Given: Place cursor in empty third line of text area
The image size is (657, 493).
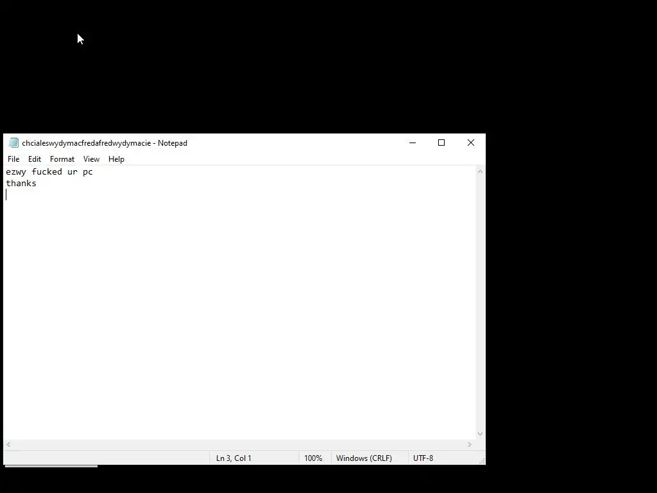Looking at the screenshot, I should (x=241, y=195).
